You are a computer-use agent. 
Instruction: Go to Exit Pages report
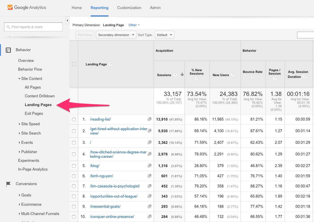click(34, 114)
